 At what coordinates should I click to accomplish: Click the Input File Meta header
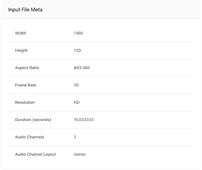click(25, 10)
